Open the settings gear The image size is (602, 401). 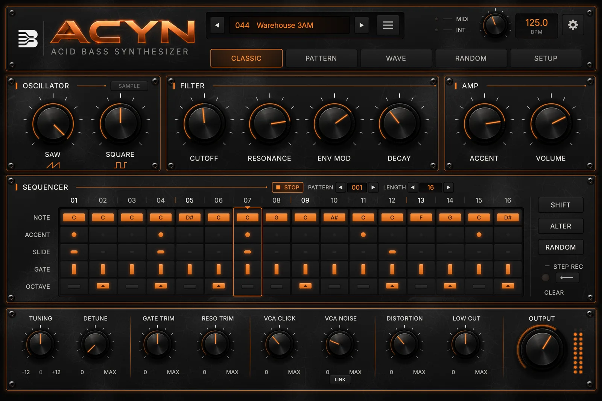573,25
